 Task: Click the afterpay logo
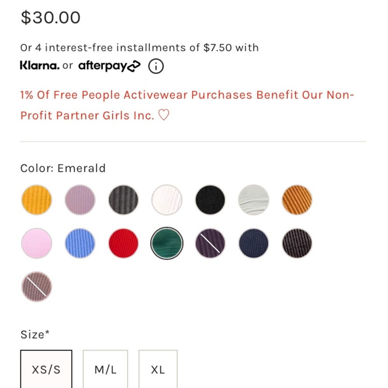109,66
